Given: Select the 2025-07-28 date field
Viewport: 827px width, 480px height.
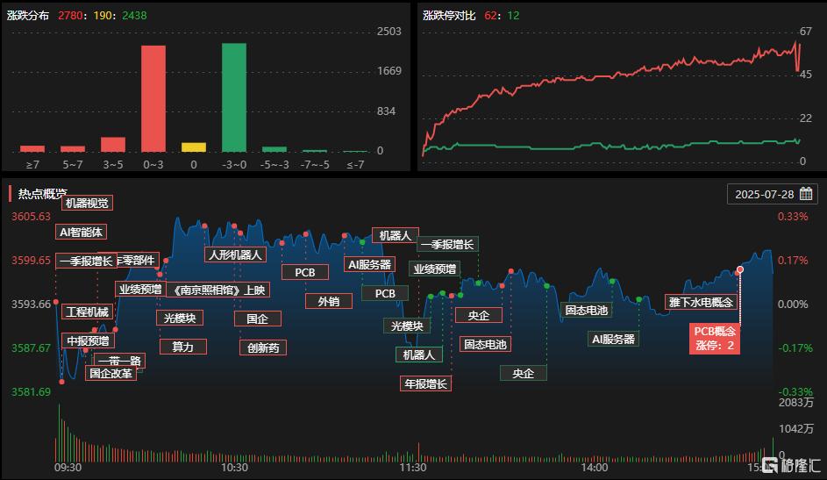Looking at the screenshot, I should pyautogui.click(x=772, y=194).
